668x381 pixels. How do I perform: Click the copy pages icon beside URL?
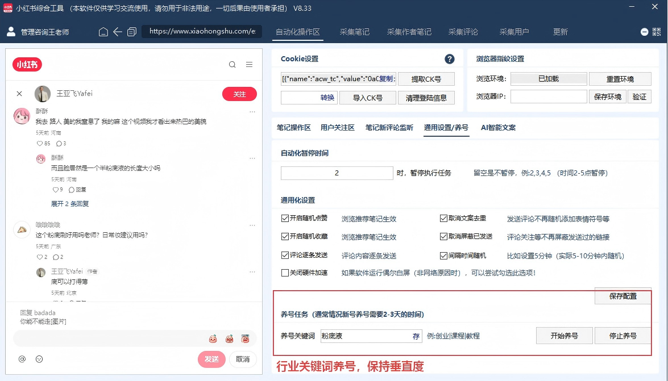pos(132,32)
